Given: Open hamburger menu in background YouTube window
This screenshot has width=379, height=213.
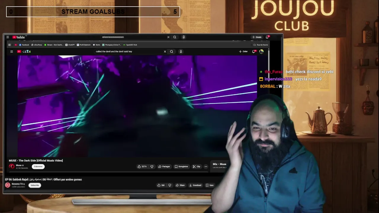Looking at the screenshot, I should pyautogui.click(x=7, y=37).
